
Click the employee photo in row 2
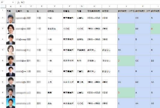pos(11,18)
